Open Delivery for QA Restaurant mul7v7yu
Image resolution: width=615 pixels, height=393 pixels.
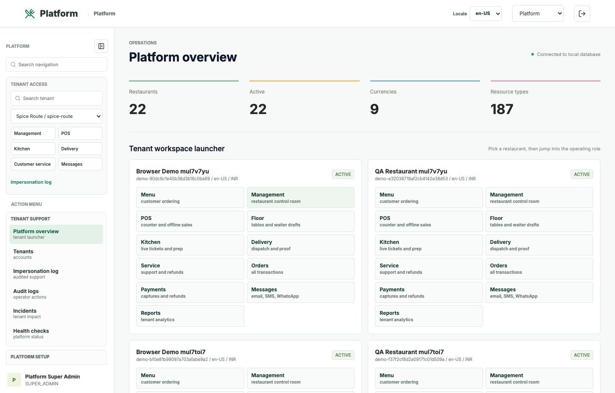pyautogui.click(x=539, y=245)
